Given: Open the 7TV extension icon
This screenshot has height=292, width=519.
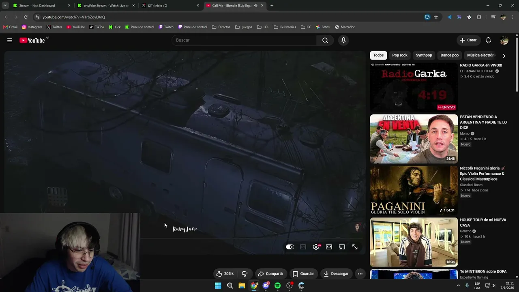Looking at the screenshot, I should tap(459, 17).
